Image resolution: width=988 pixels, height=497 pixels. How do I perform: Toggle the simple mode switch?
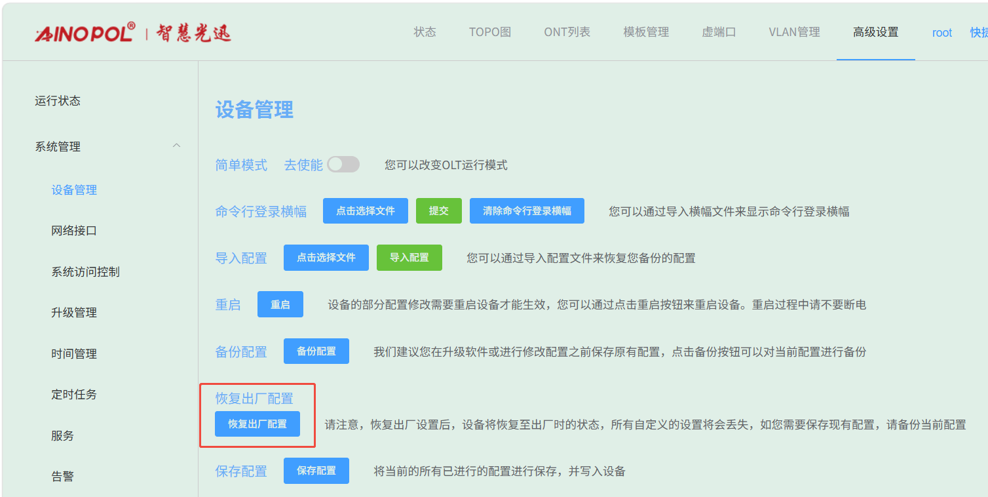coord(343,165)
